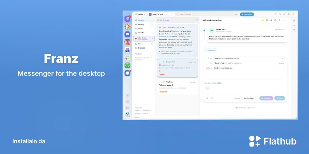Viewport: 309px width, 154px height.
Task: Toggle split view layout icon in header
Action: pos(288,14)
